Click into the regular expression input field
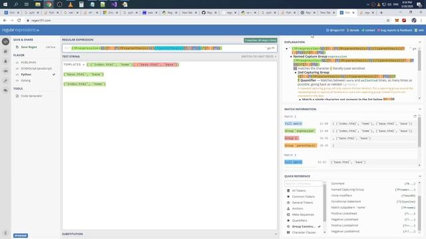This screenshot has height=239, width=426. coord(170,48)
